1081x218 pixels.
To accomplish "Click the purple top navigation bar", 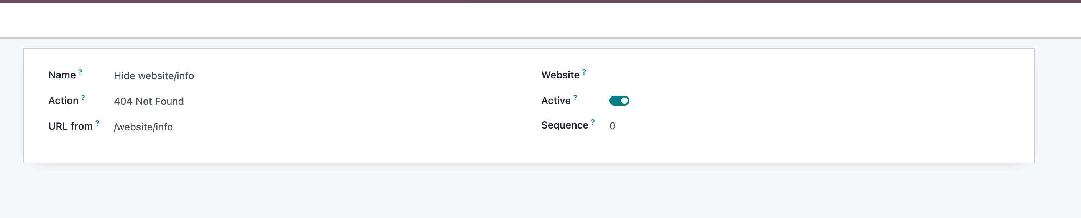I will 540,1.
